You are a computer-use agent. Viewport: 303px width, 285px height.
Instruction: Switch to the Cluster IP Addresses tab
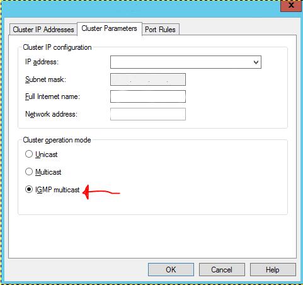click(x=43, y=30)
